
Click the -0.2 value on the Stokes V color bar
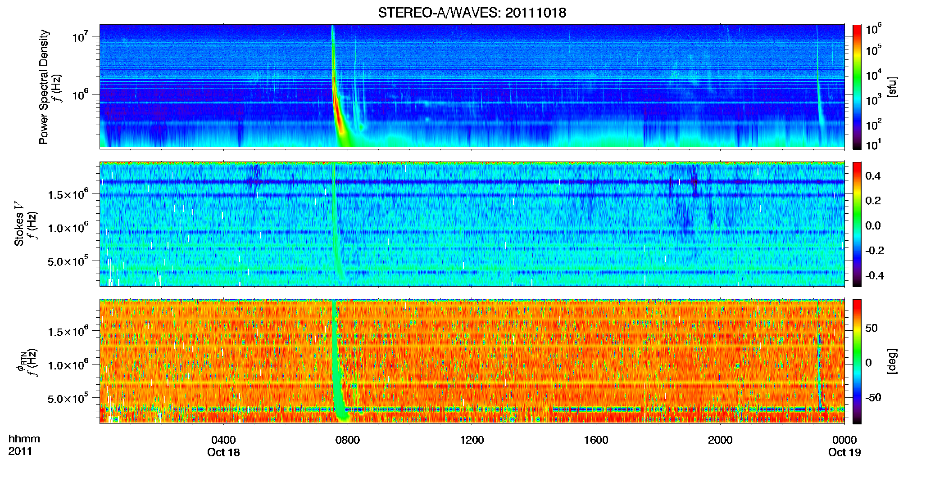tap(875, 251)
